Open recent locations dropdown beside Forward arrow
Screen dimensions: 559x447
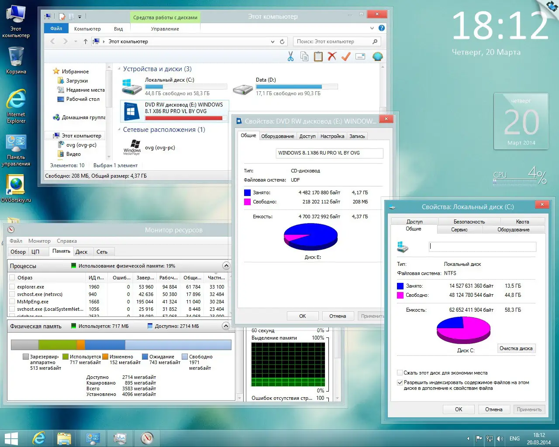tap(76, 41)
